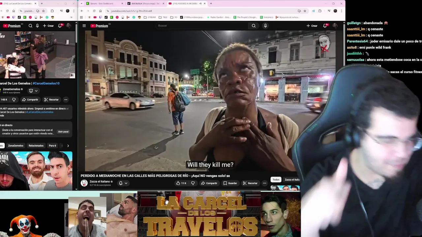
Task: Open more options on ZonaGemelos stream
Action: (x=66, y=99)
